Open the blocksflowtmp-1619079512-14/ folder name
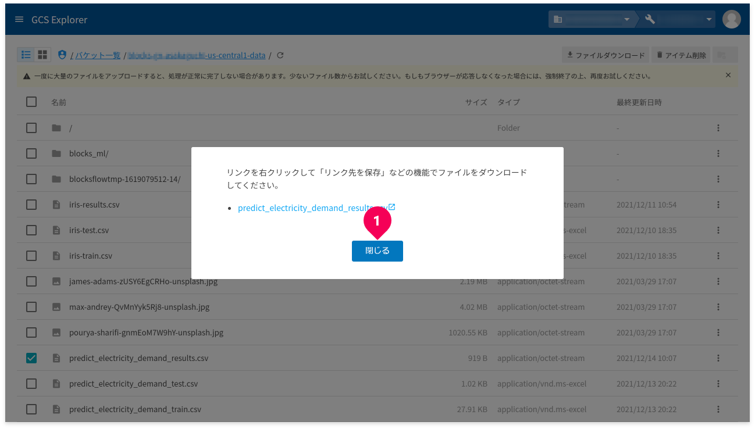 124,179
